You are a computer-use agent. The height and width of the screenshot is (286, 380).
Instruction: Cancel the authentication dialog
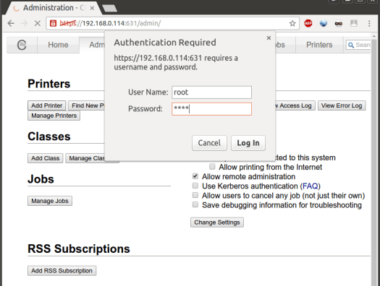(209, 143)
